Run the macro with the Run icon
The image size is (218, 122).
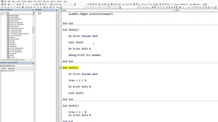[29, 4]
